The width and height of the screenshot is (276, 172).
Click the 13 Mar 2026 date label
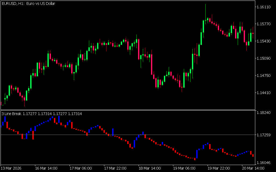11,168
